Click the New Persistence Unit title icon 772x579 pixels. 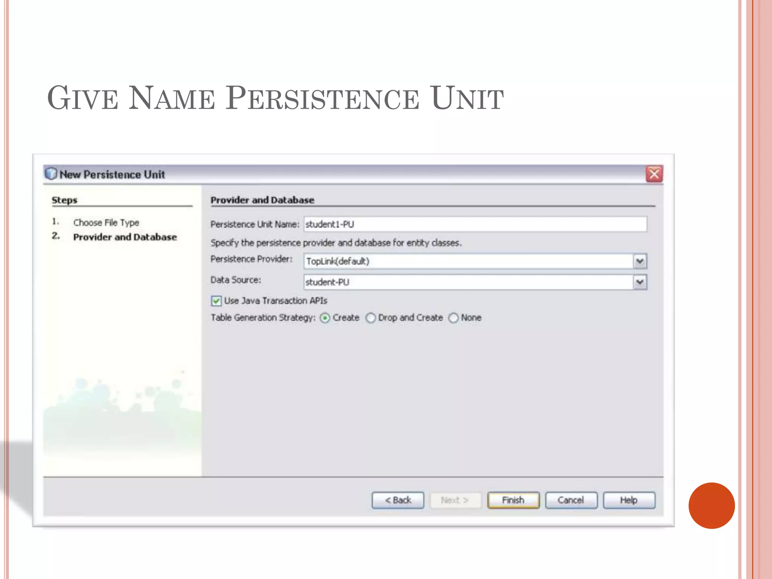[x=51, y=174]
